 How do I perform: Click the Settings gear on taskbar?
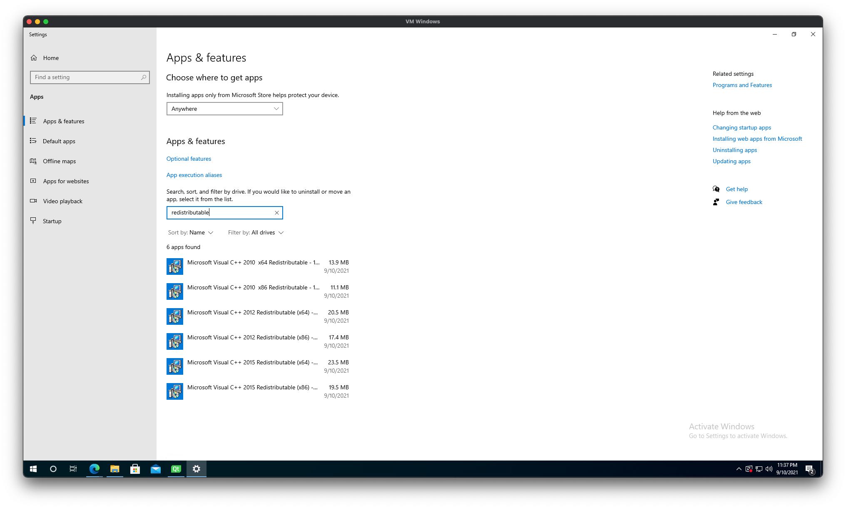click(x=197, y=469)
